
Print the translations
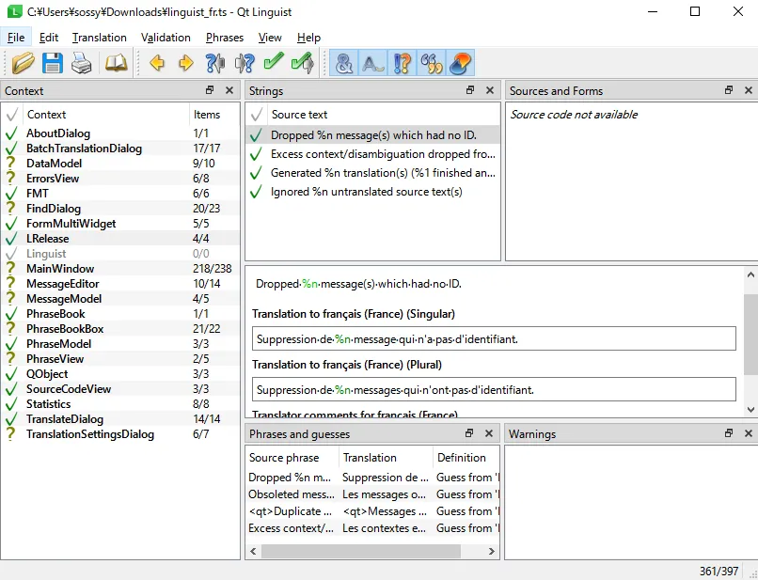click(81, 62)
